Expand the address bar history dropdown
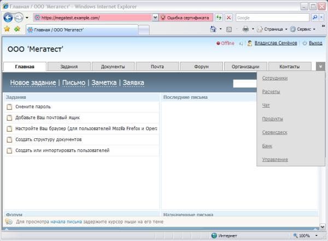Image resolution: width=328 pixels, height=241 pixels. [155, 18]
